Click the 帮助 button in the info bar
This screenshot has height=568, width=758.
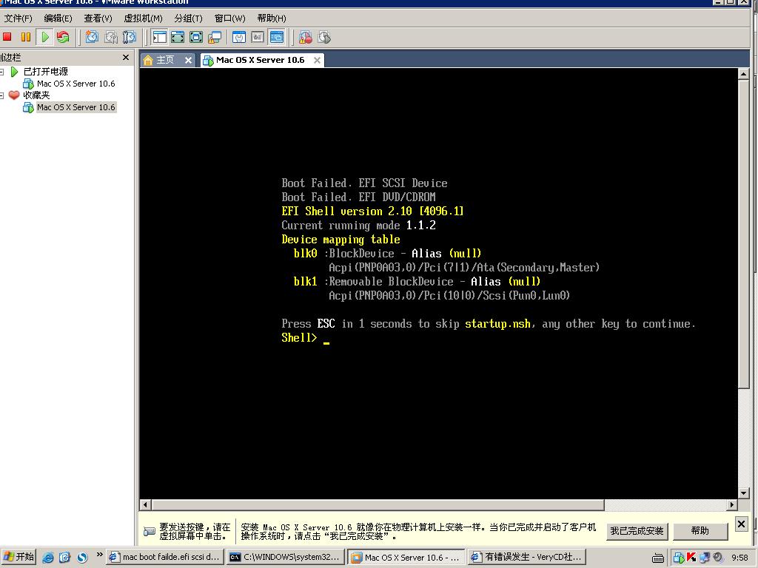(700, 531)
